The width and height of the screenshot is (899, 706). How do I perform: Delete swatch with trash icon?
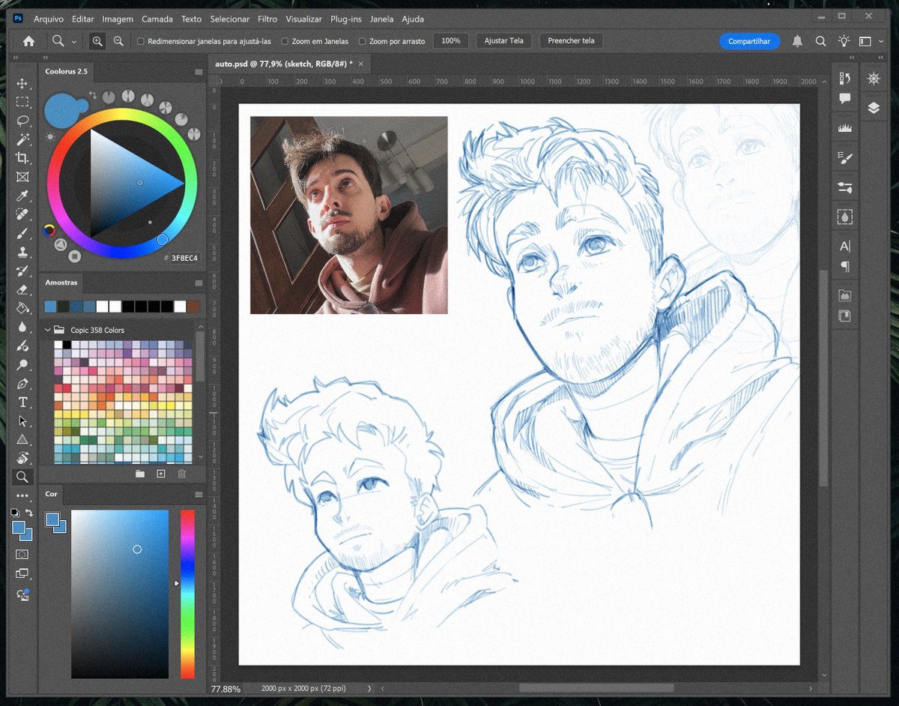pyautogui.click(x=181, y=474)
